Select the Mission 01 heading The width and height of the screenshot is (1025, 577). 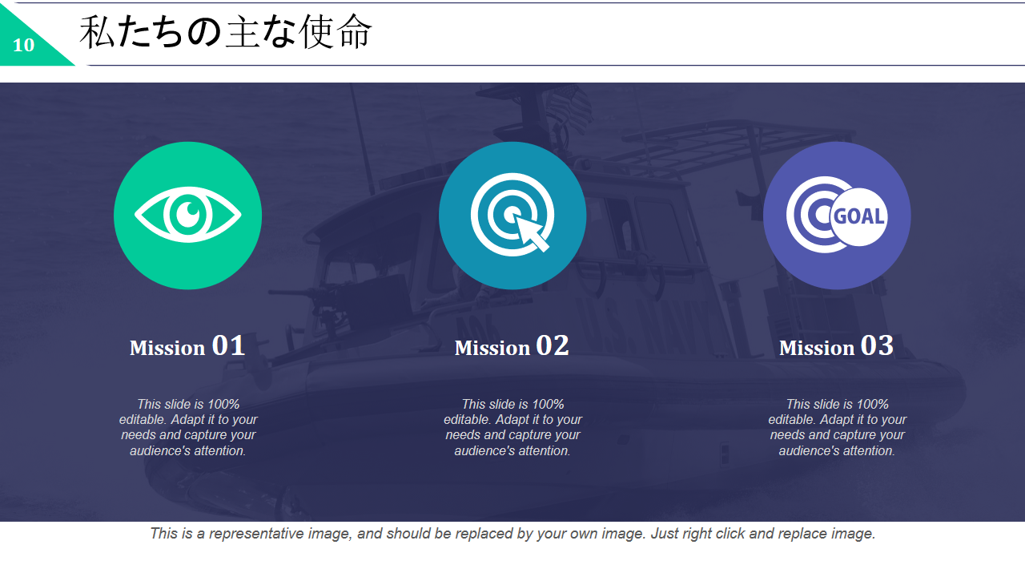point(187,346)
